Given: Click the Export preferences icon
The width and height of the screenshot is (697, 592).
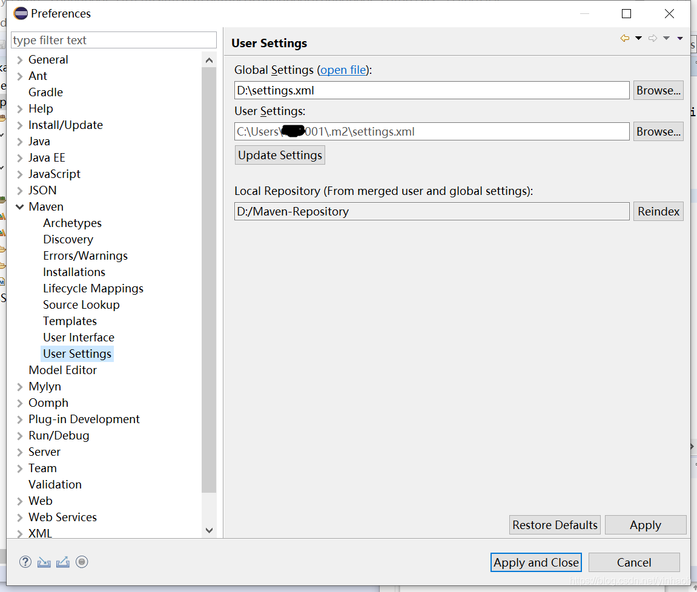Looking at the screenshot, I should pyautogui.click(x=63, y=562).
